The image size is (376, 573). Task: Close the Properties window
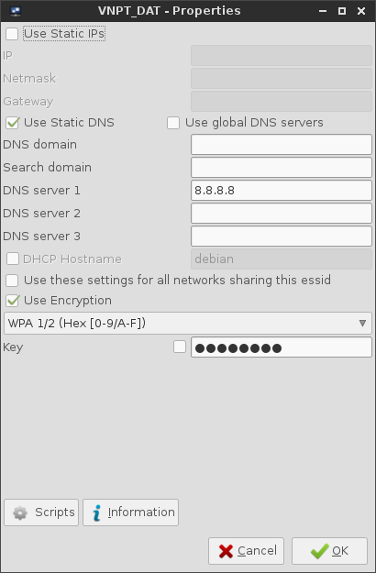[x=361, y=11]
